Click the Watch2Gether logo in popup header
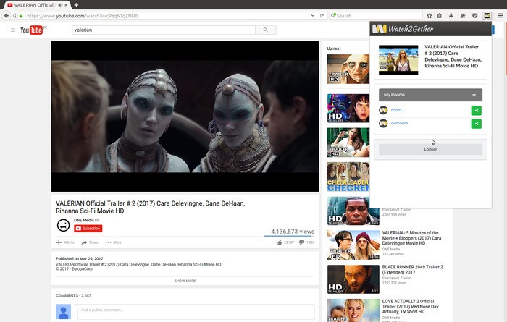 403,29
